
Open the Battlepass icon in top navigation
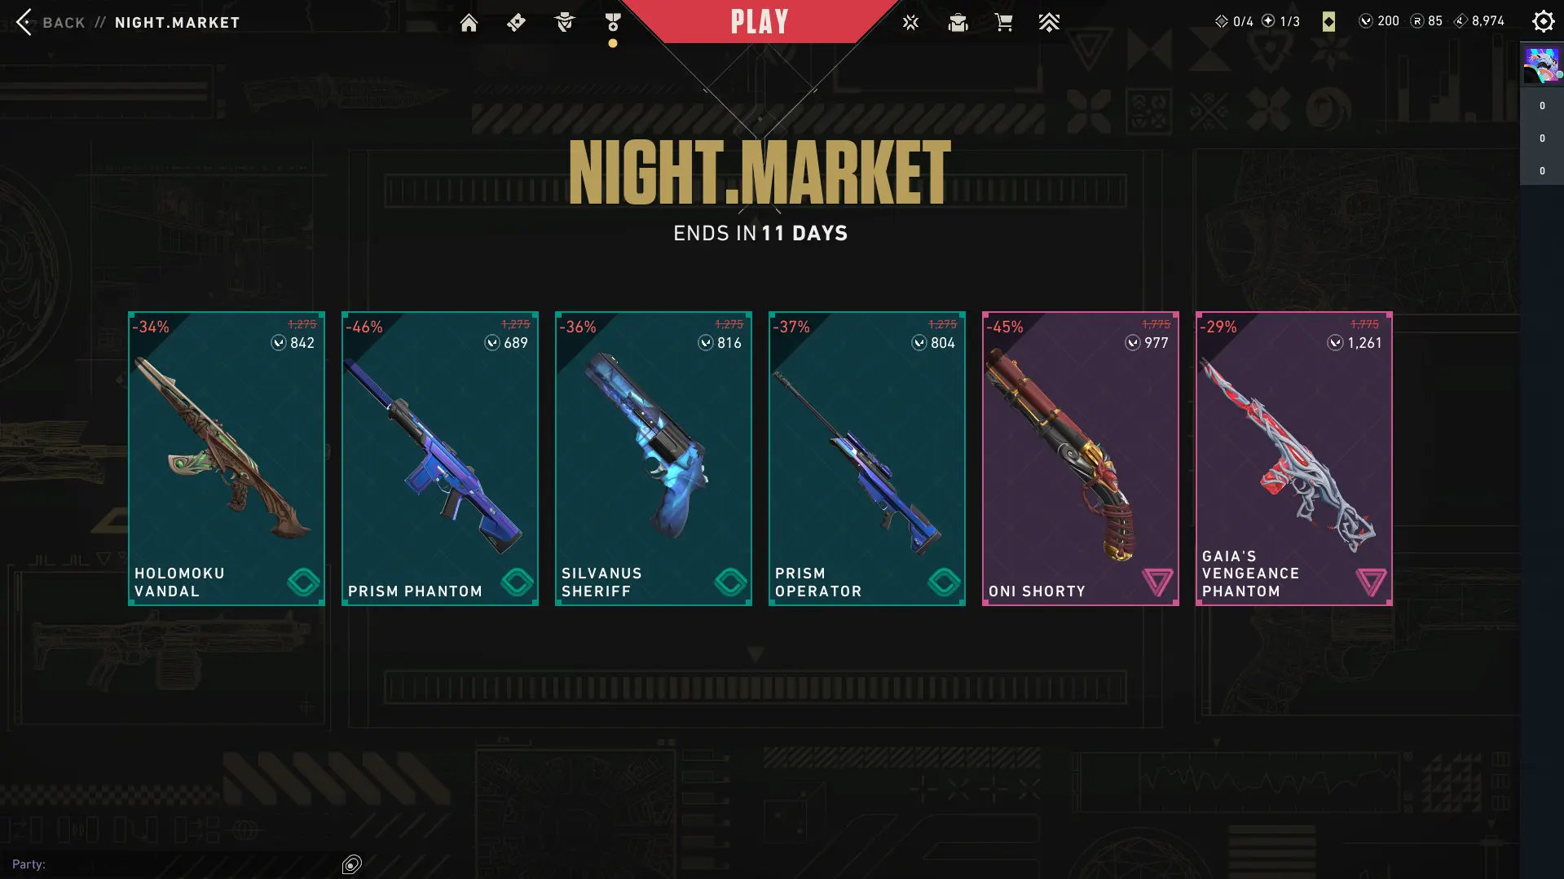tap(516, 23)
